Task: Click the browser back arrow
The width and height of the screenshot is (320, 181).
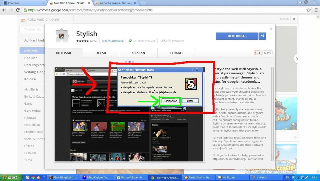Action: coord(4,10)
